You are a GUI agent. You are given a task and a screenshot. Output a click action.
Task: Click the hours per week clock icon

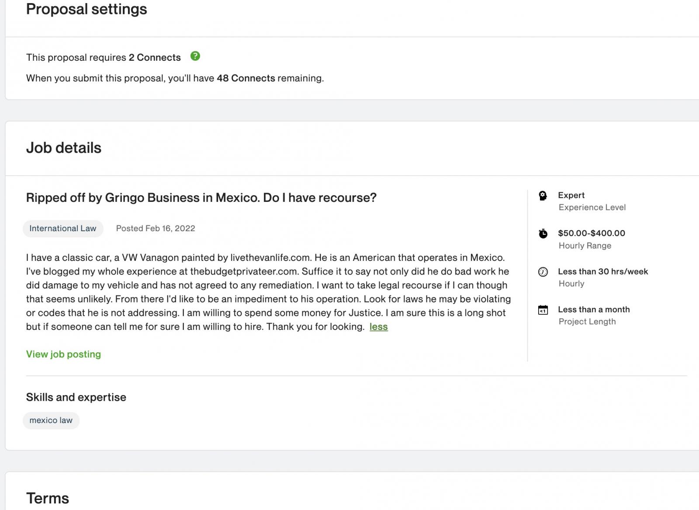pyautogui.click(x=543, y=272)
